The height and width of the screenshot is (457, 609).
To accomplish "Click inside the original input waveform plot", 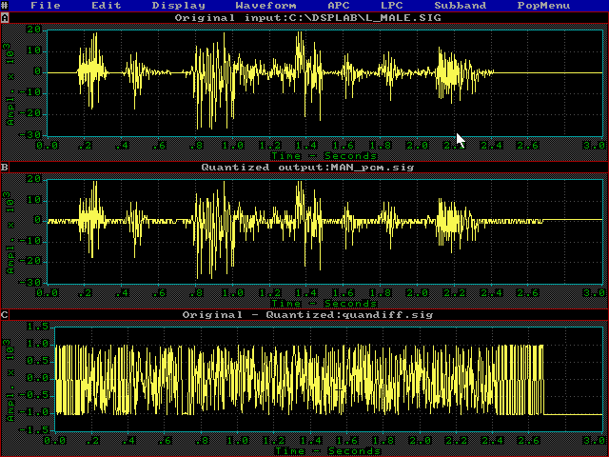I will click(x=324, y=83).
